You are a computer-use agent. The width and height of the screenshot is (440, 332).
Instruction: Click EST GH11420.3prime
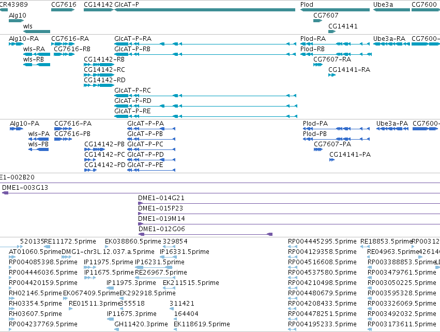point(141,324)
